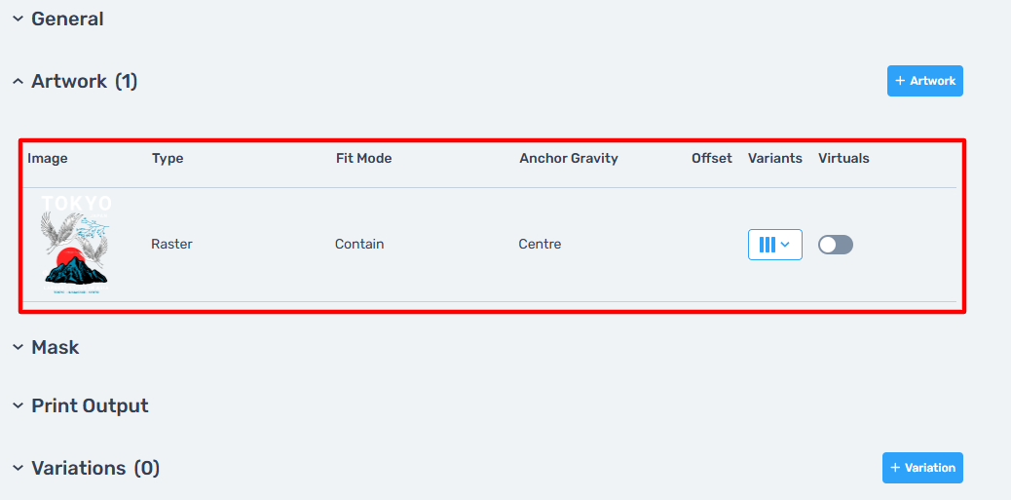Click the Contain fit mode value

(x=359, y=244)
